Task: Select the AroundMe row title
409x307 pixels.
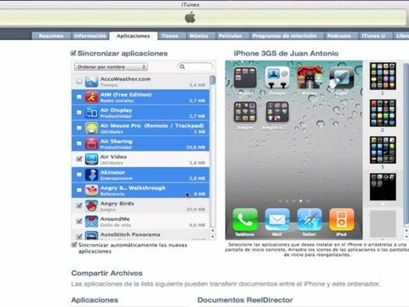Action: coord(115,219)
